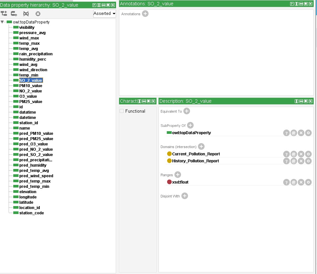The height and width of the screenshot is (274, 317).
Task: Annotate the History_Pollution_Report domain
Action: tap(293, 161)
